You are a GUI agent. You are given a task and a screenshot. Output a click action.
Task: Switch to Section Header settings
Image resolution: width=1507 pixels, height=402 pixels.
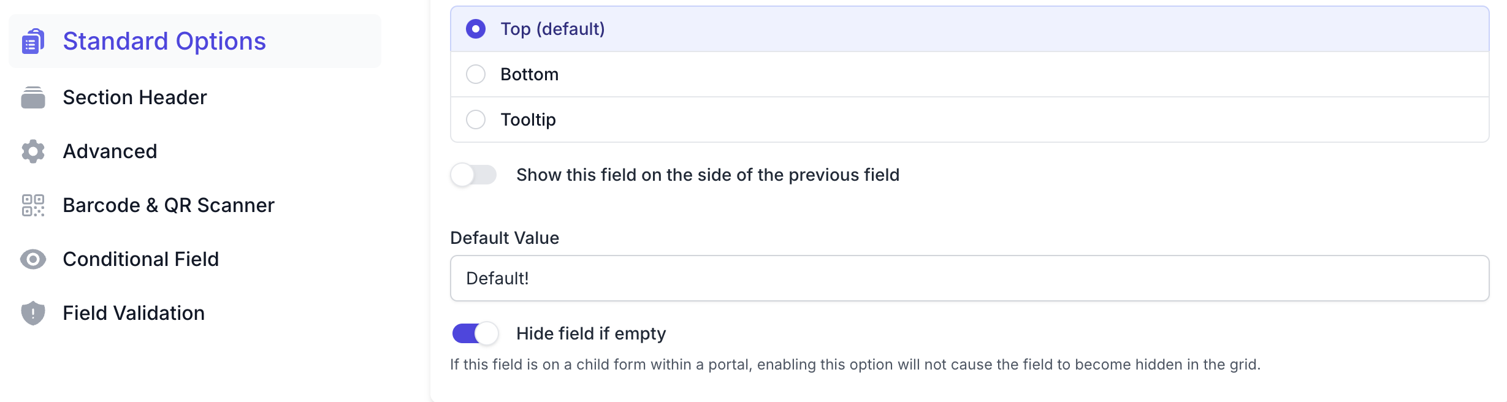pyautogui.click(x=135, y=97)
